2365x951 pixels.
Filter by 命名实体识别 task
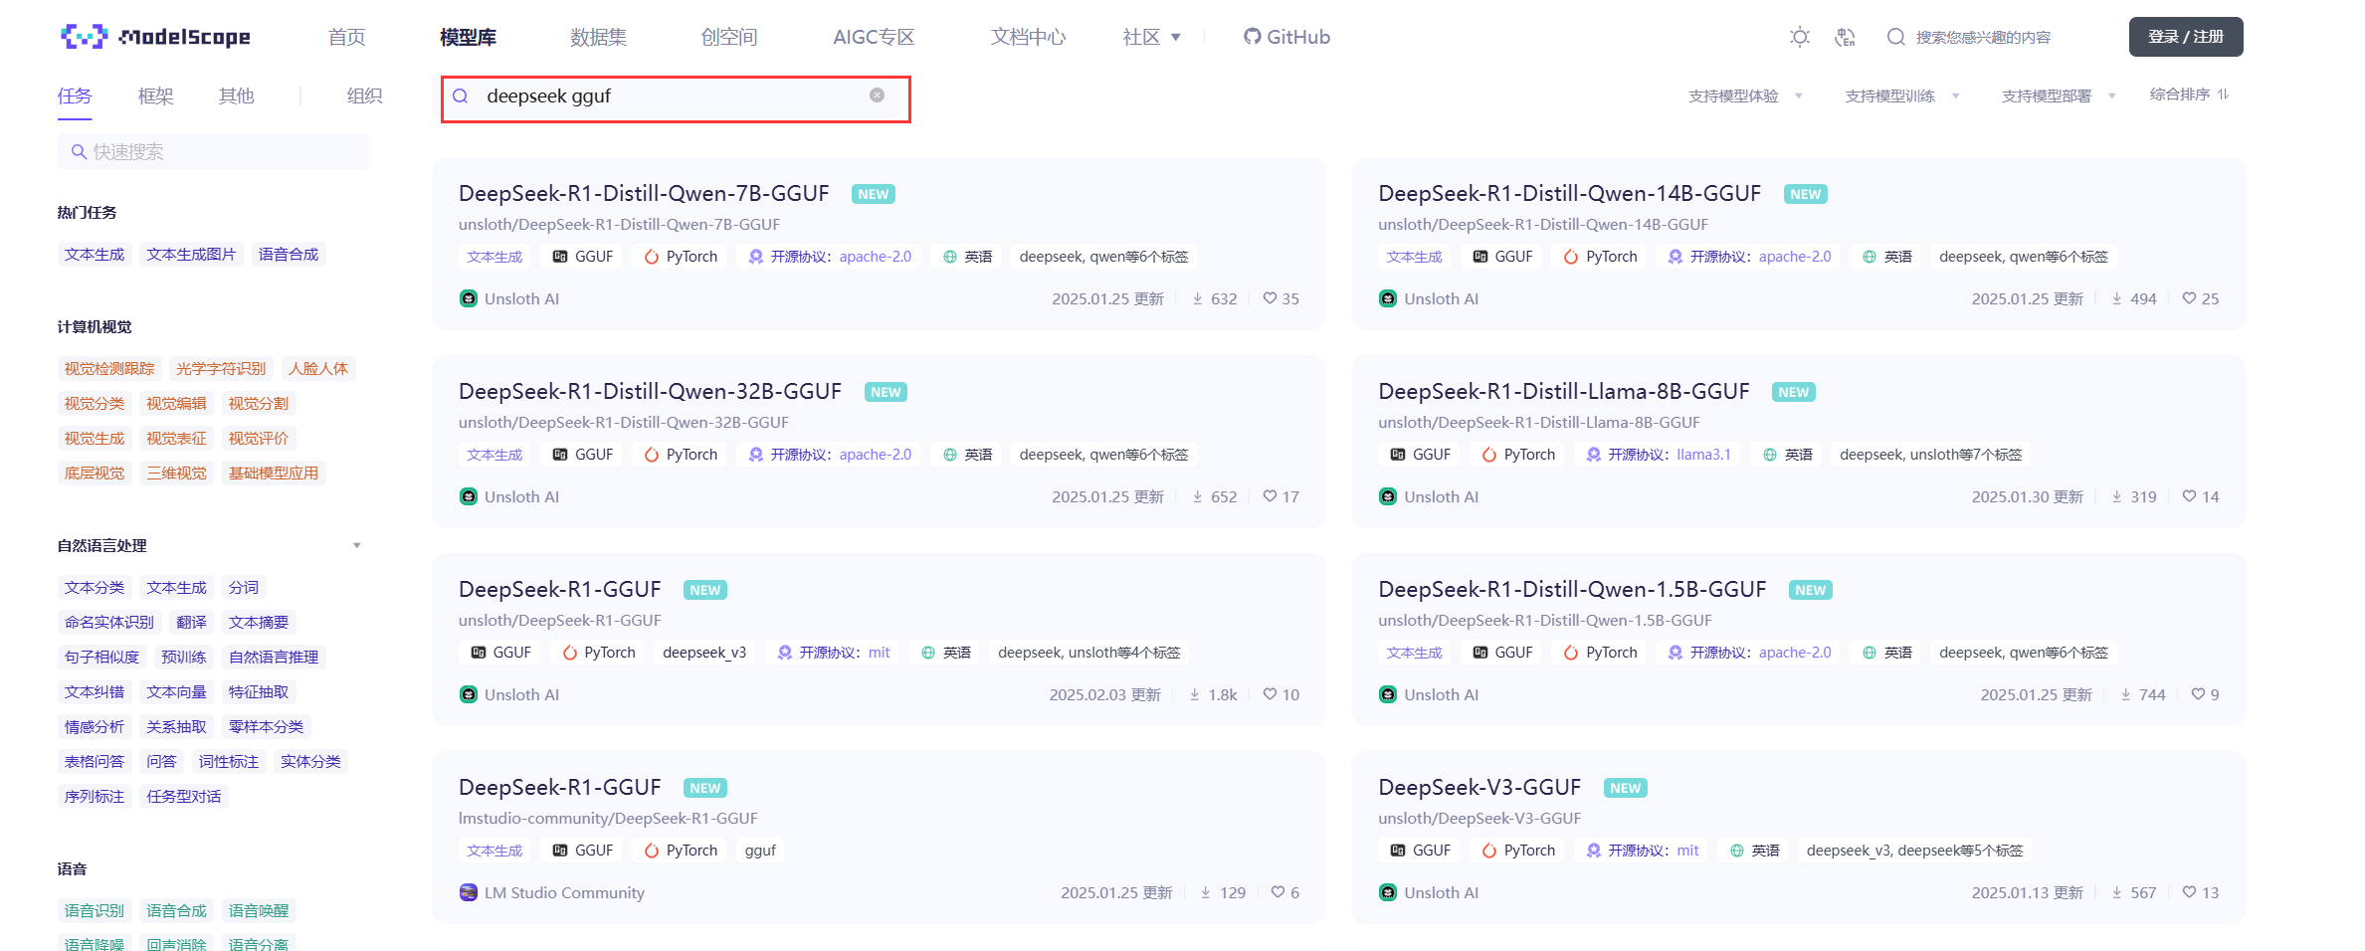[109, 623]
